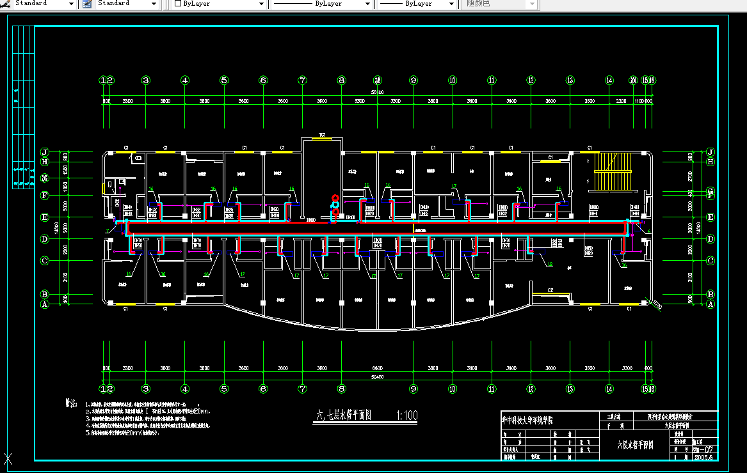Select the C2 window label

click(x=550, y=290)
